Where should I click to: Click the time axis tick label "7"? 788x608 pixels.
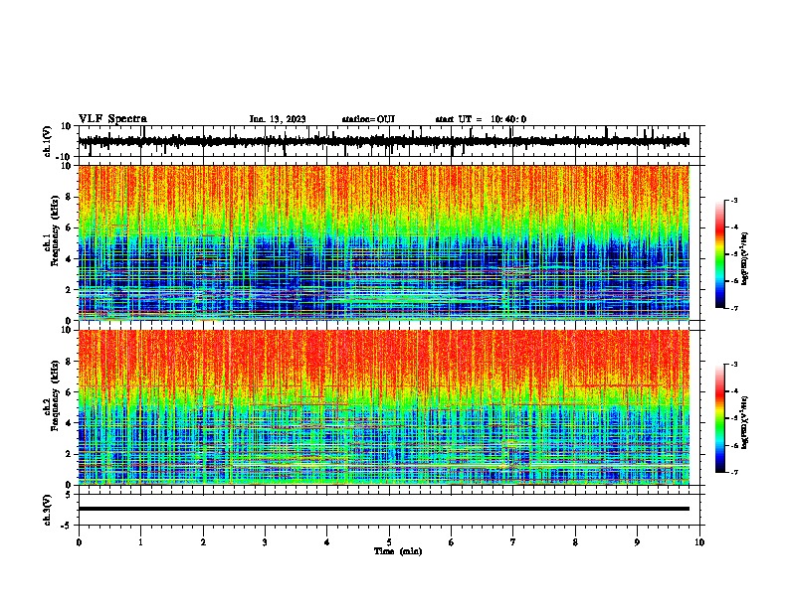[513, 542]
